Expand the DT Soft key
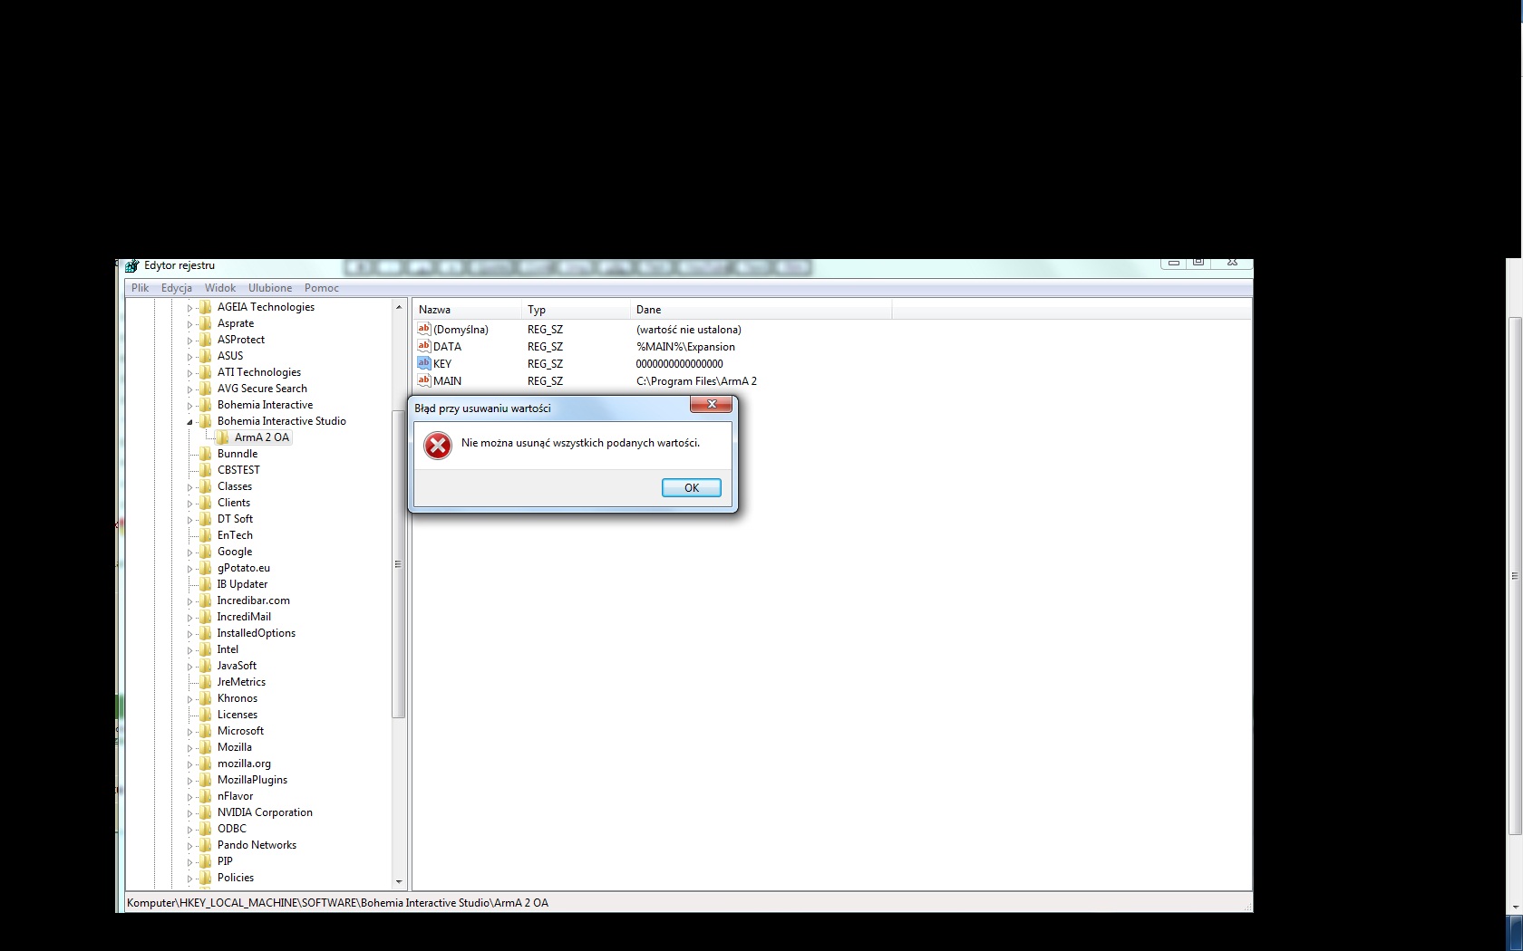The image size is (1523, 951). pyautogui.click(x=190, y=520)
